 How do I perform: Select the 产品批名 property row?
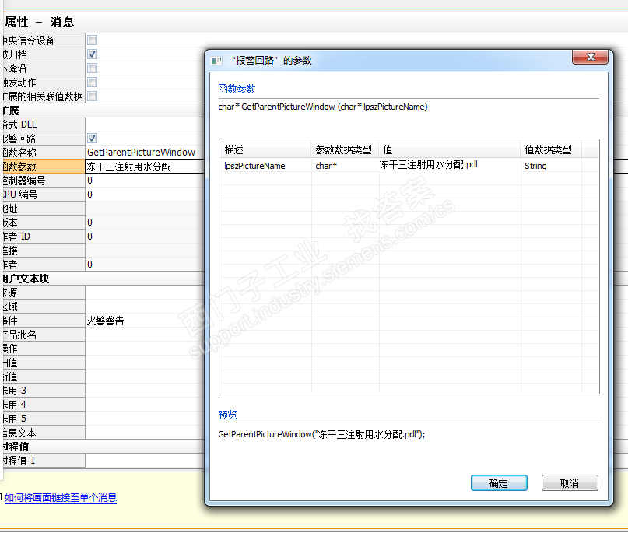[43, 335]
